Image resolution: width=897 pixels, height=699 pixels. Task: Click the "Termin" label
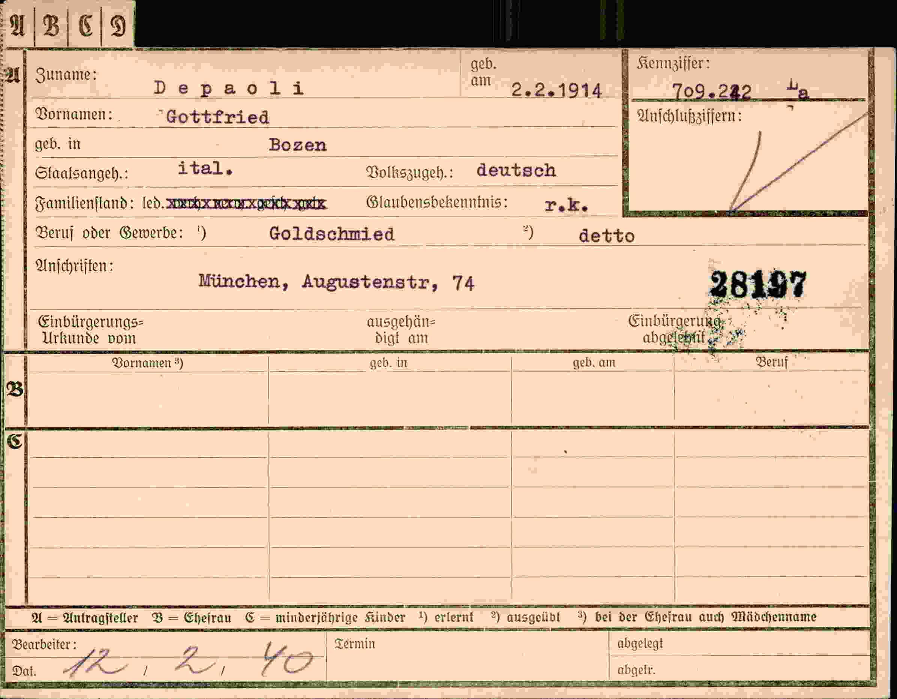355,644
